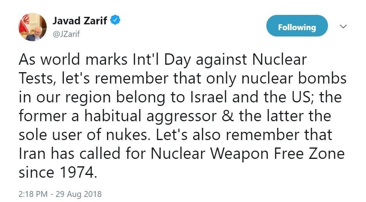Click the tweet text starting 'As world marks'
The height and width of the screenshot is (202, 366).
tap(182, 116)
